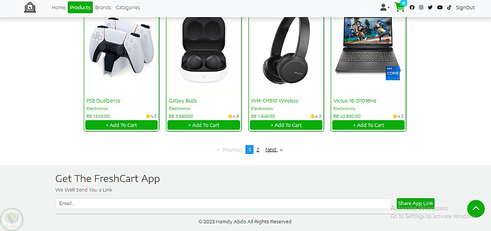Add Galaxy Buds to cart
Screen dimensions: 491x231
204,125
